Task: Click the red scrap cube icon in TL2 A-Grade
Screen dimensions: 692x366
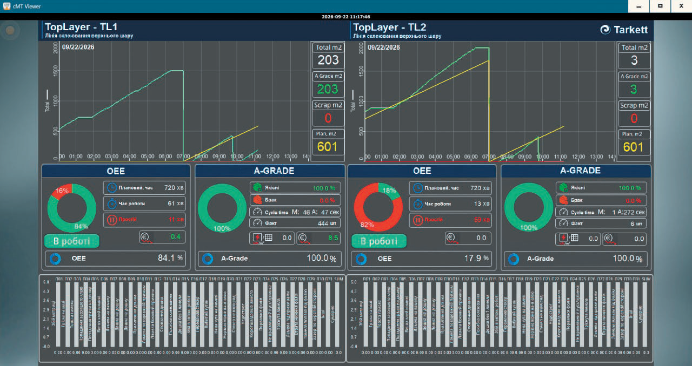Action: pos(563,199)
